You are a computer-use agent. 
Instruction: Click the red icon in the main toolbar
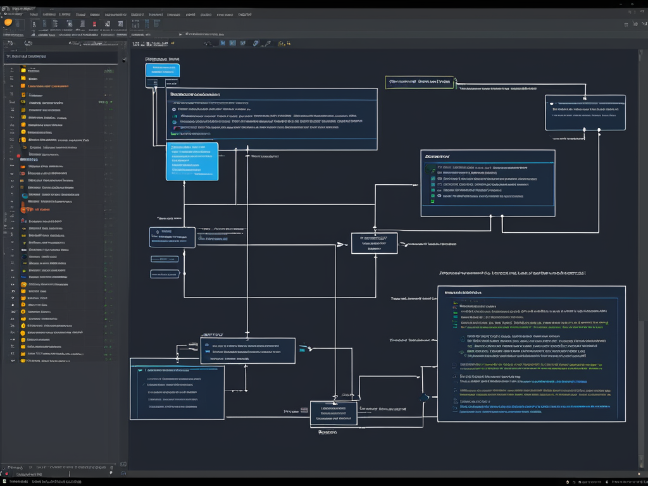(94, 24)
